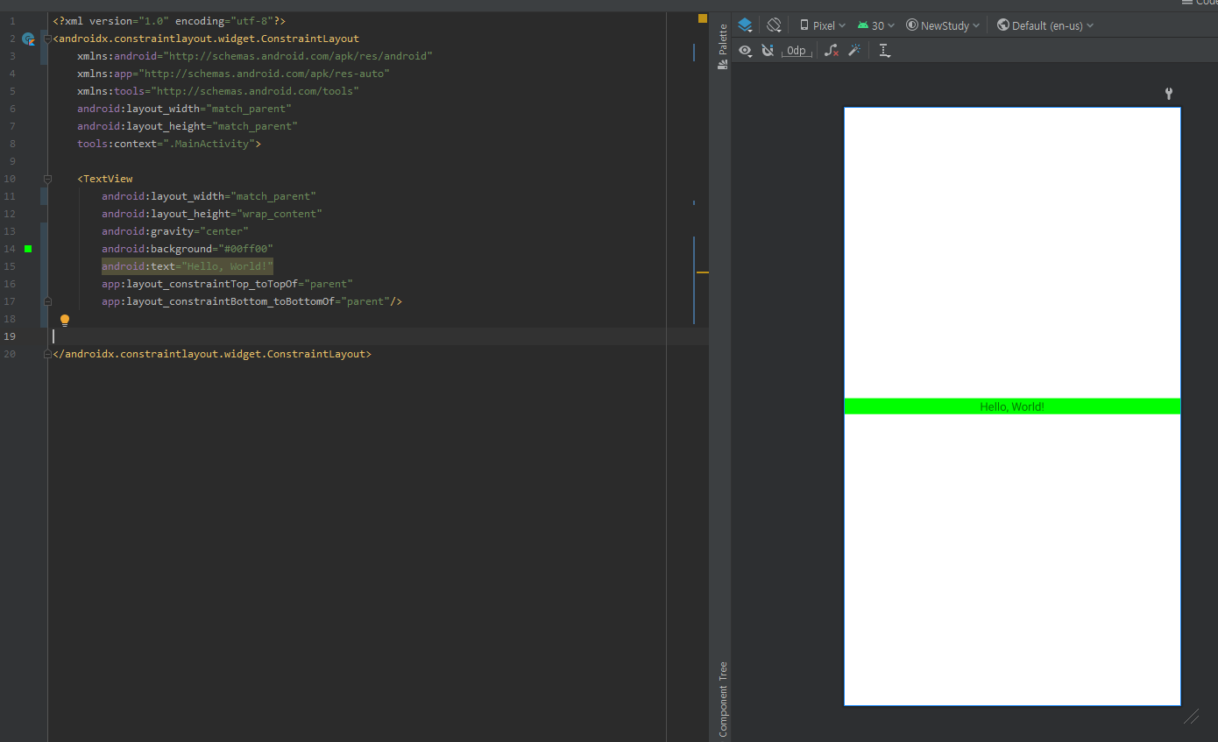1218x742 pixels.
Task: Toggle the autoconnect magnet icon
Action: tap(768, 51)
